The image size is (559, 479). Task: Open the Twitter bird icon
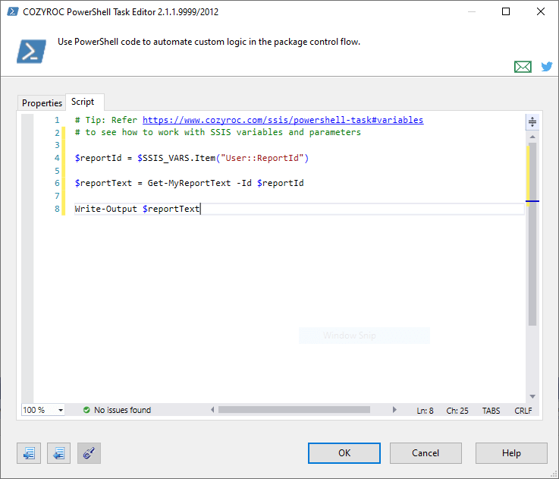click(547, 66)
